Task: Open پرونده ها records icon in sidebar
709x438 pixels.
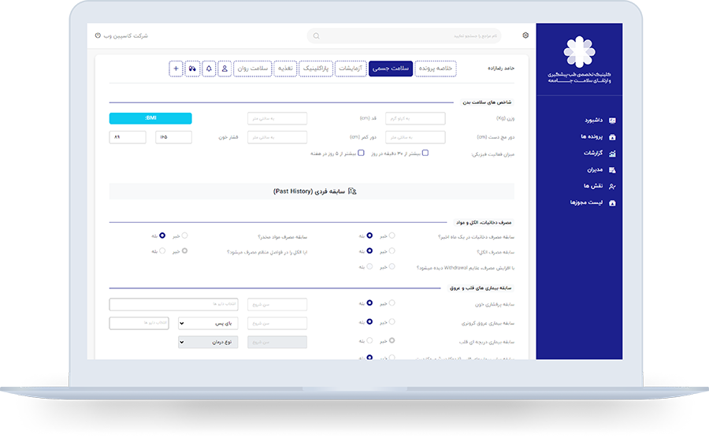Action: click(x=612, y=137)
